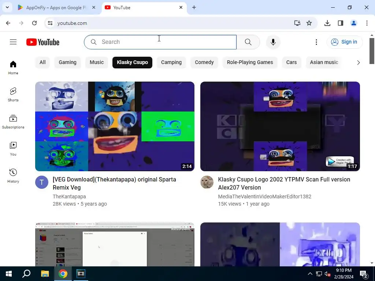Select the Gaming filter chip
The width and height of the screenshot is (375, 281).
click(68, 62)
